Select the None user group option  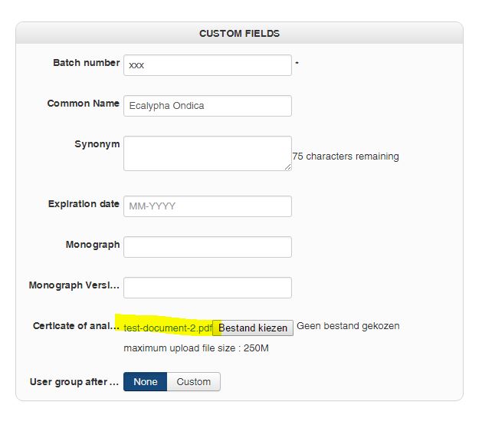click(x=145, y=382)
